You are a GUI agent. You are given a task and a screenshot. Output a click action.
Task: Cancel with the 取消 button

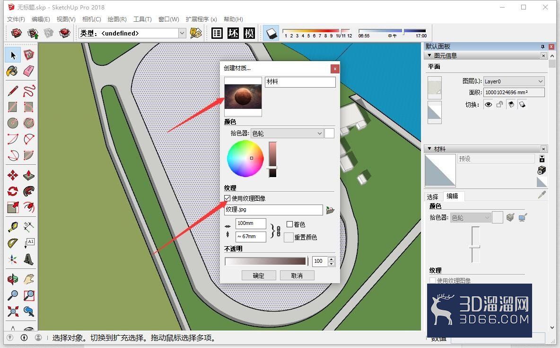[297, 276]
